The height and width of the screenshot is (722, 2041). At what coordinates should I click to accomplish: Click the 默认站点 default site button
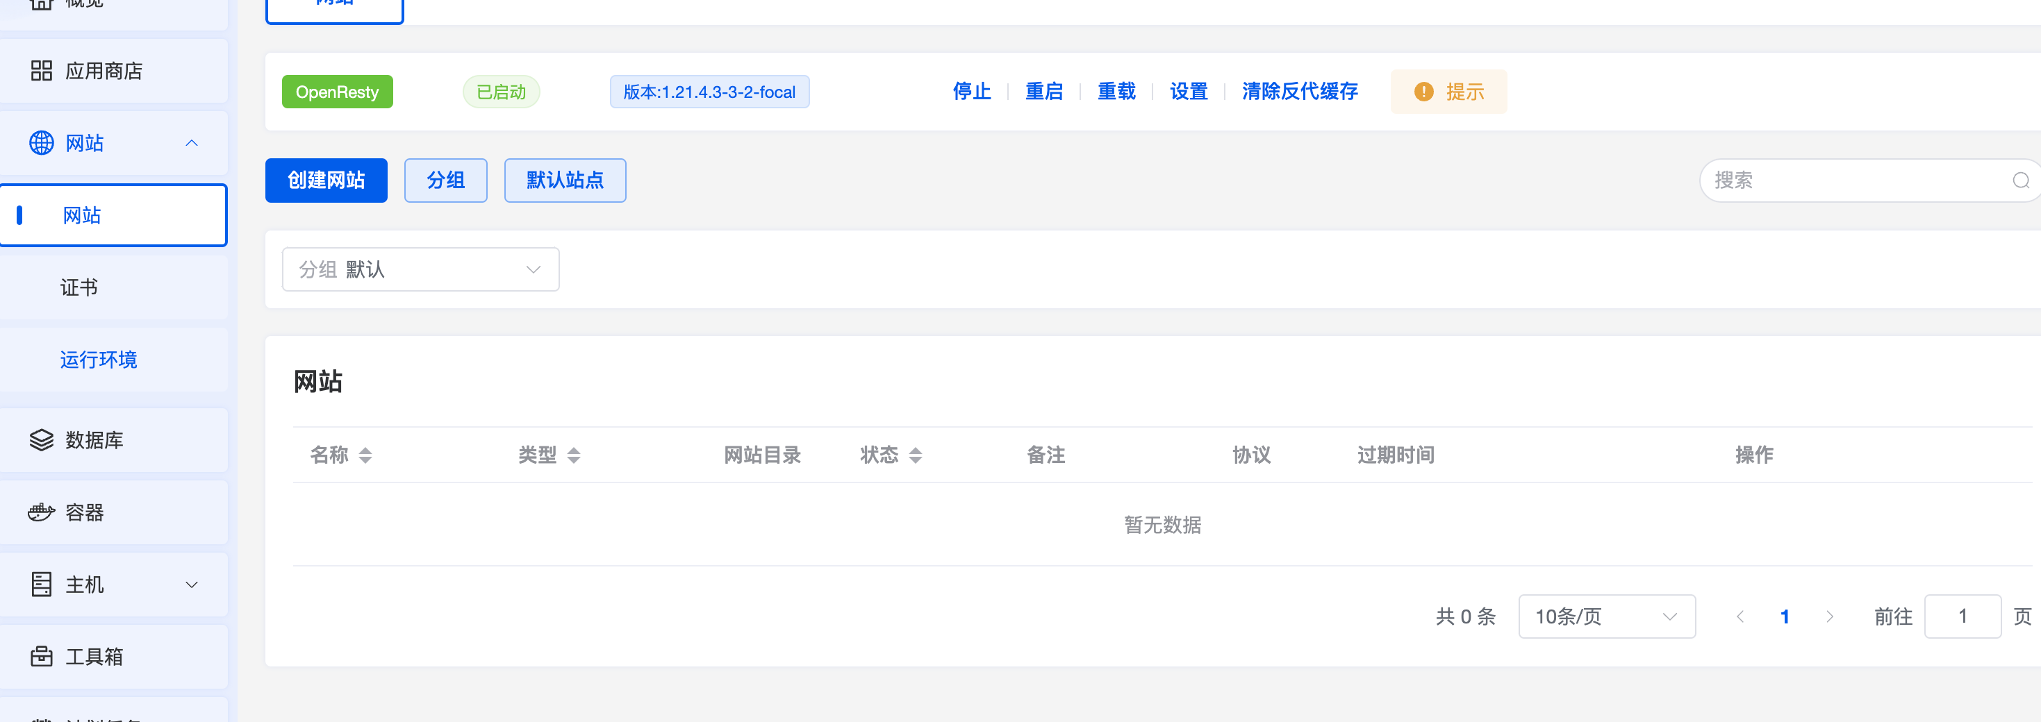click(565, 180)
